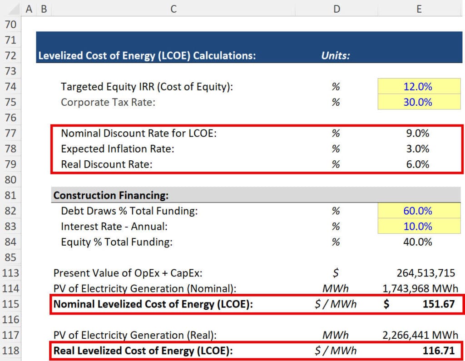The width and height of the screenshot is (465, 361).
Task: Select the cell containing 264,513,715
Action: coord(418,273)
